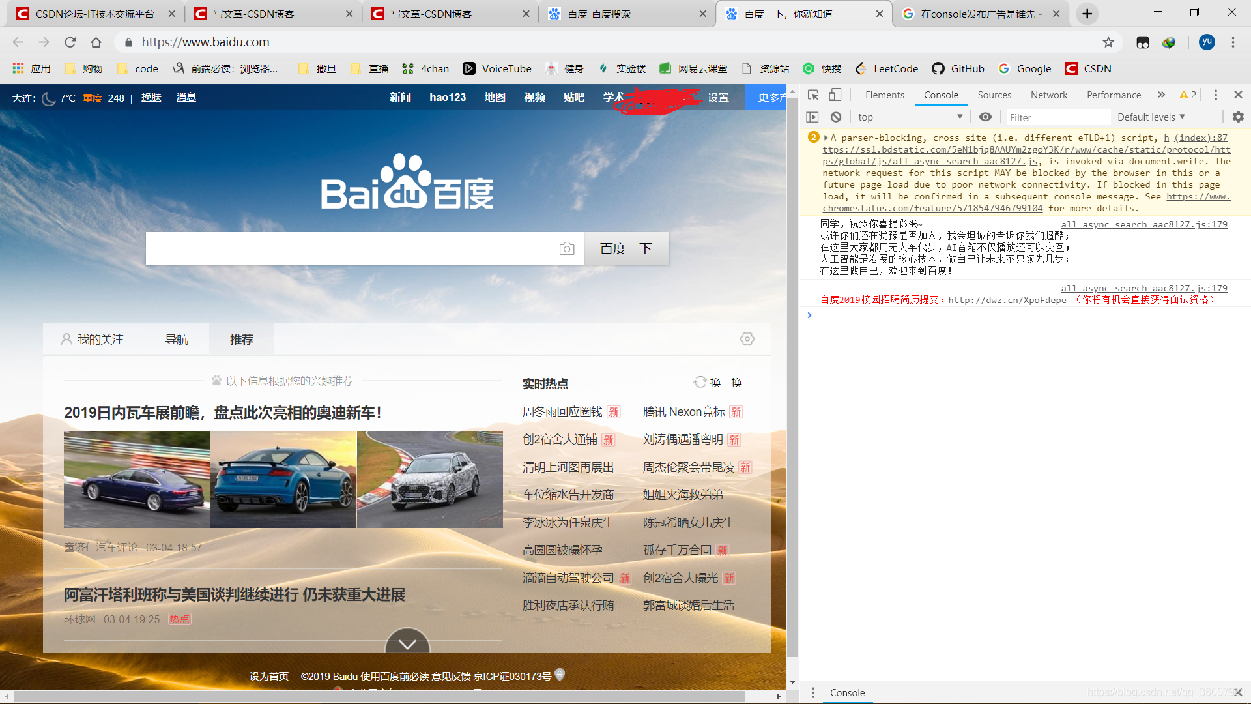Image resolution: width=1251 pixels, height=704 pixels.
Task: Click the console Filter field
Action: pyautogui.click(x=1057, y=117)
